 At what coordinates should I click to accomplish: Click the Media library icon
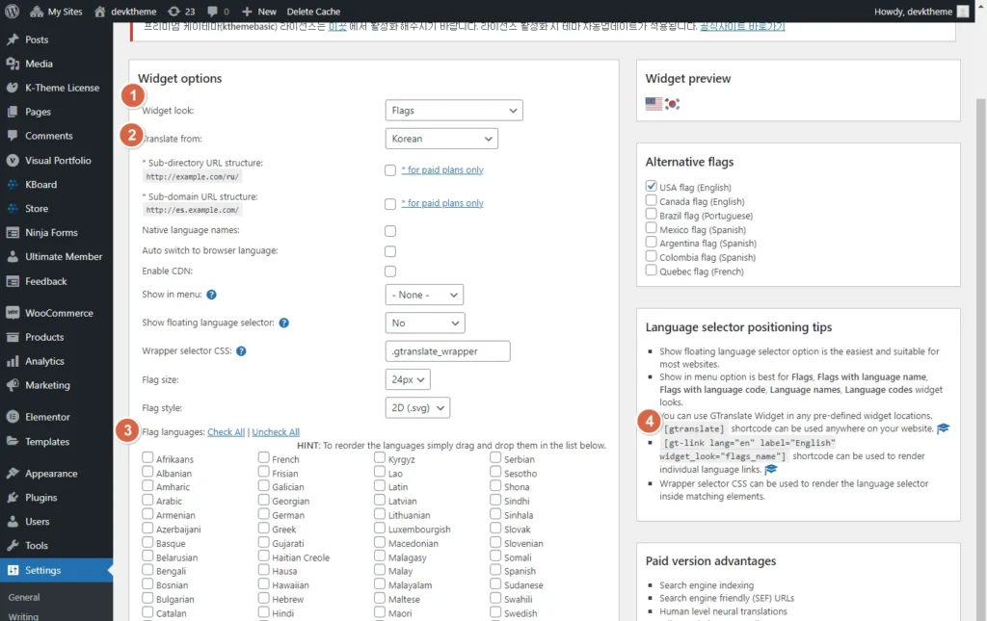click(12, 64)
